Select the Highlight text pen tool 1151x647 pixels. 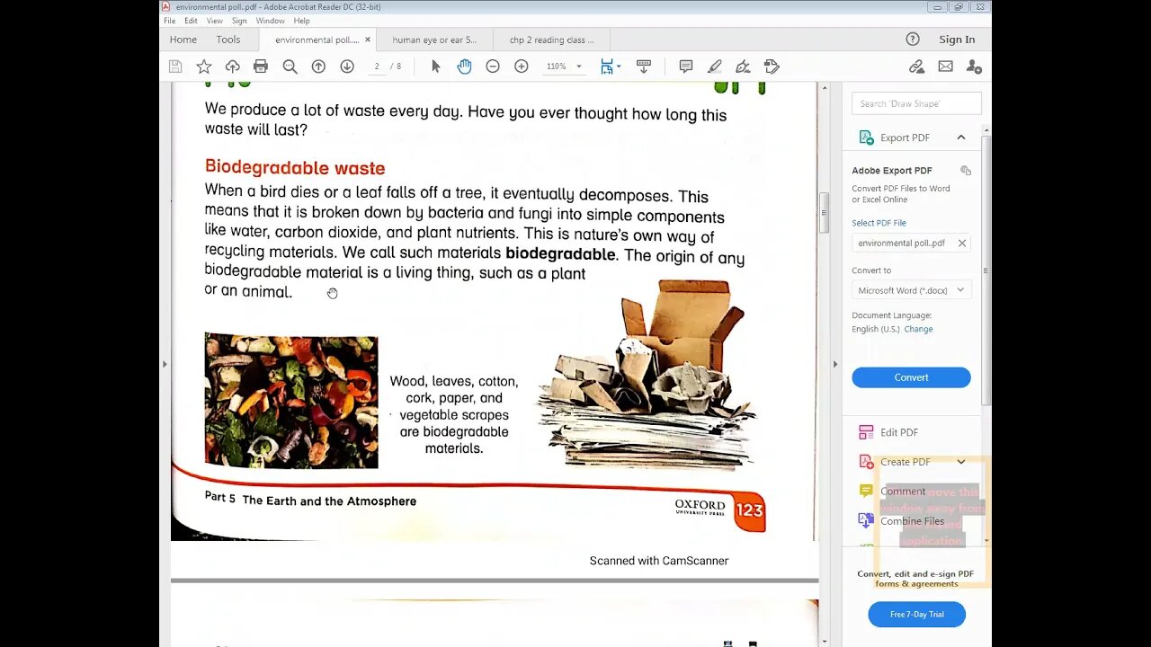(715, 66)
